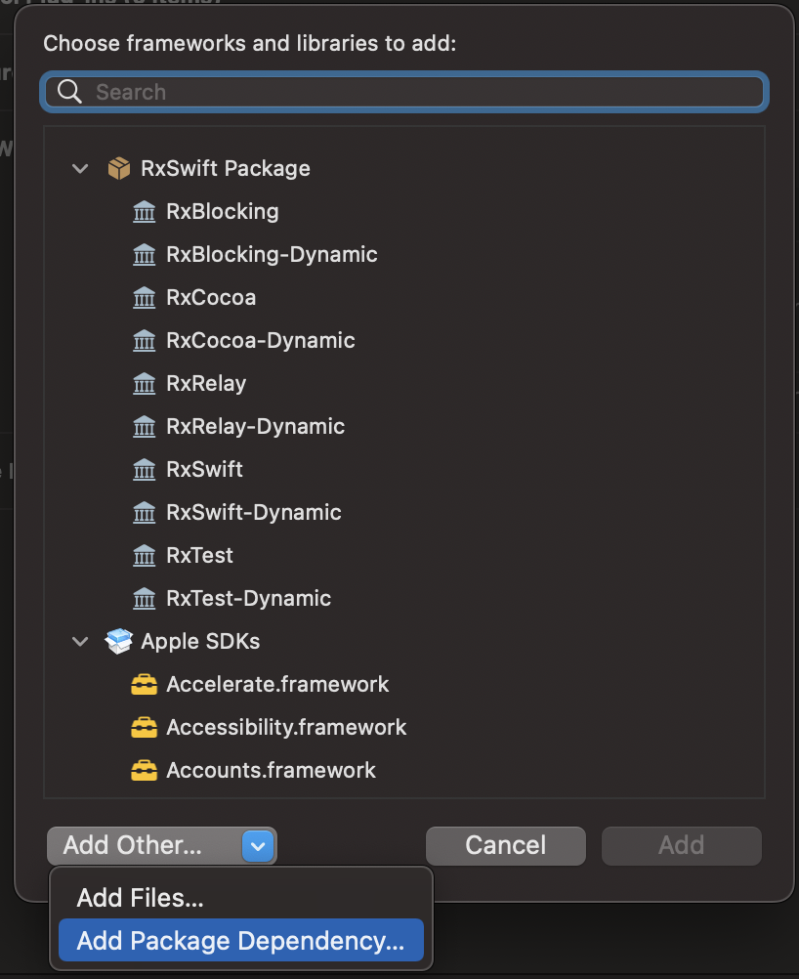Click the toolbox icon beside Accelerate.framework

[145, 685]
